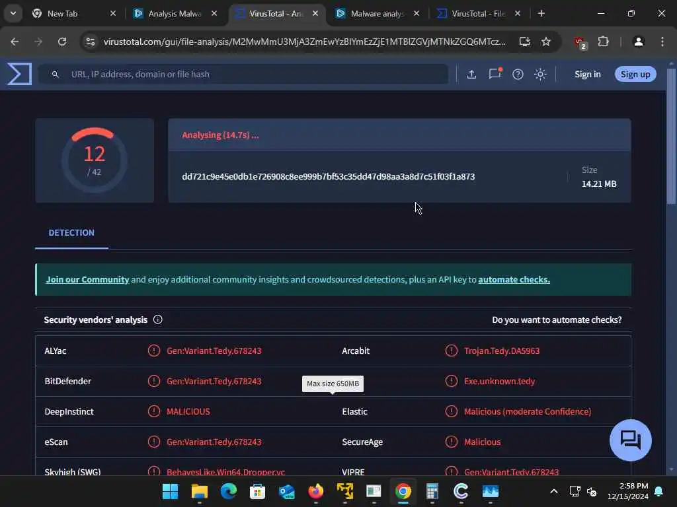Open the Windows Start menu
The height and width of the screenshot is (507, 677).
(x=170, y=491)
